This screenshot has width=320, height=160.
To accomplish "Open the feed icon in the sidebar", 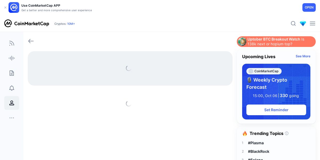I will pyautogui.click(x=12, y=43).
